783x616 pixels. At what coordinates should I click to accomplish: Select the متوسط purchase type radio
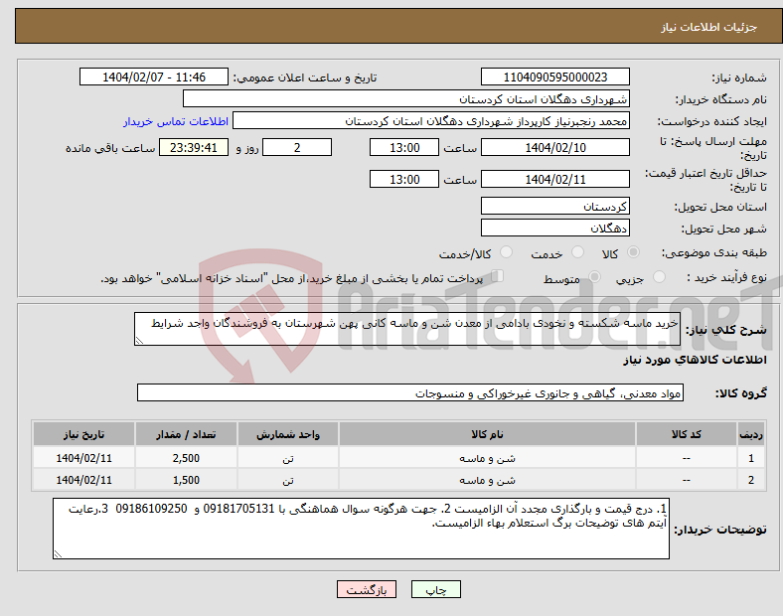[x=594, y=276]
